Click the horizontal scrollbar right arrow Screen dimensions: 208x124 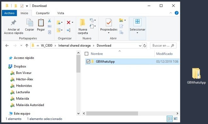177,113
